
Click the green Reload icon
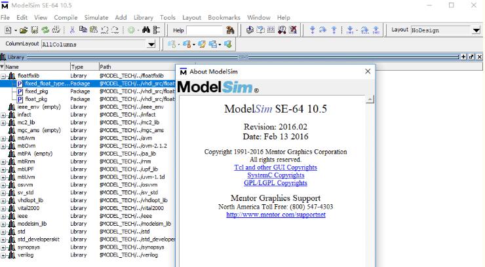coord(45,30)
